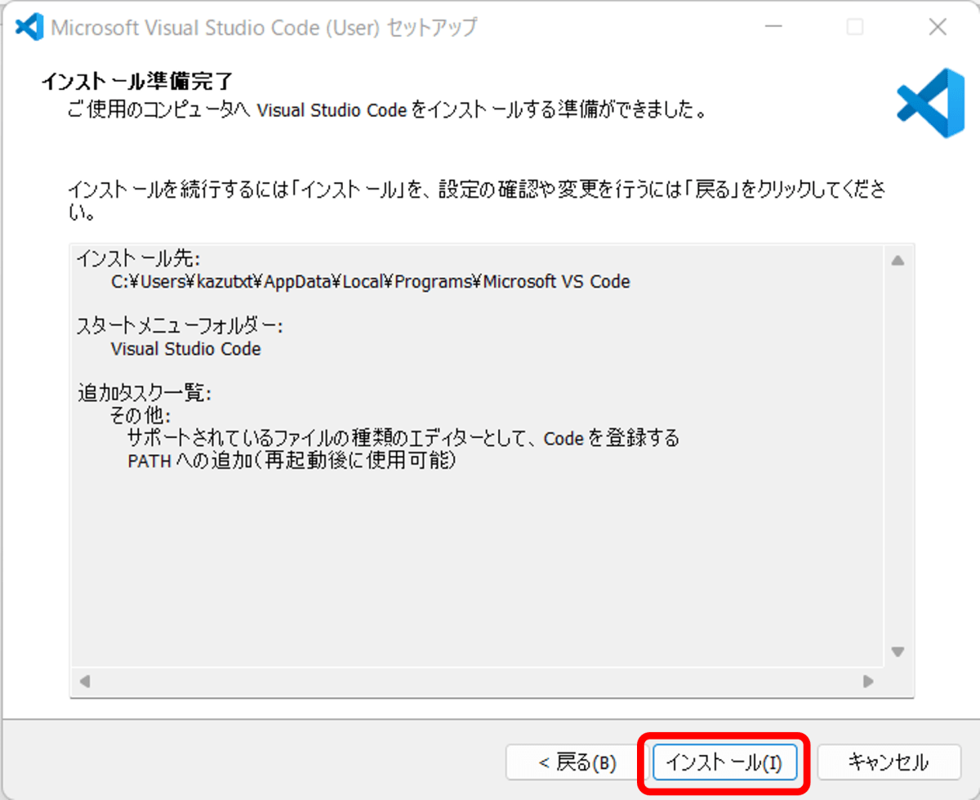Click the summary box scroll down arrow
The width and height of the screenshot is (980, 800).
pos(898,652)
